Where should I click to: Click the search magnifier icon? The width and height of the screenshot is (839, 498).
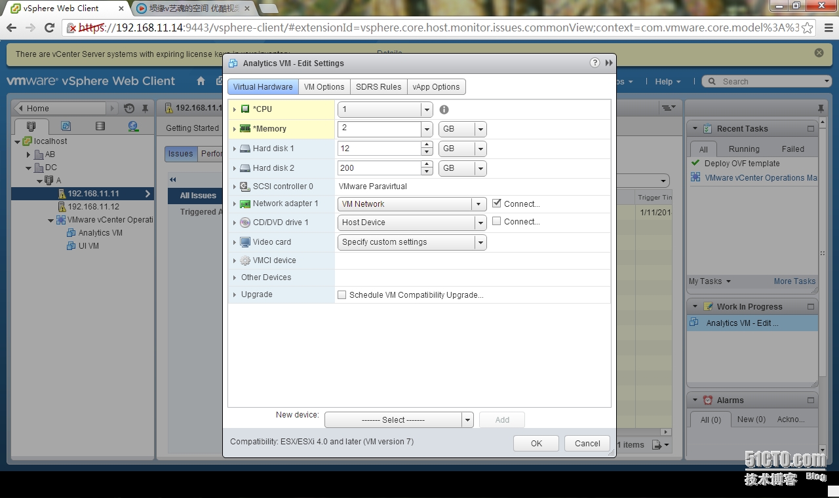pyautogui.click(x=712, y=82)
